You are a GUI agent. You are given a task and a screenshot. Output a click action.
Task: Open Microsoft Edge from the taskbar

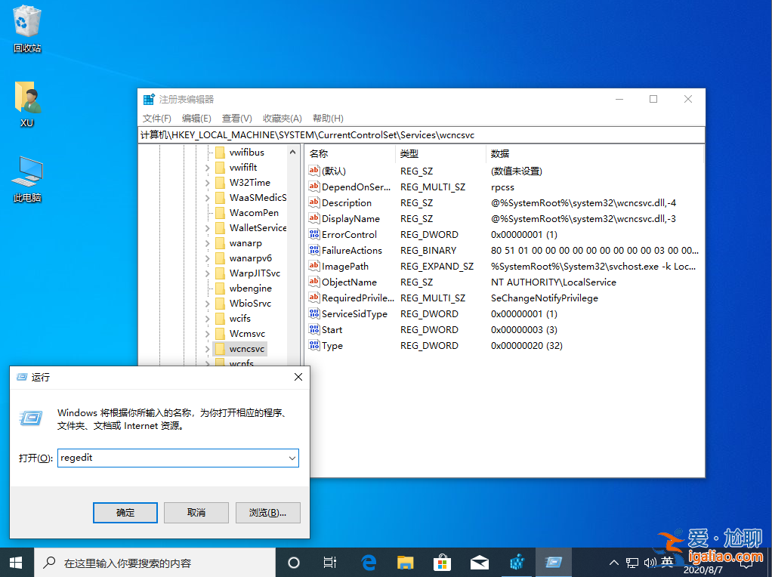tap(368, 562)
